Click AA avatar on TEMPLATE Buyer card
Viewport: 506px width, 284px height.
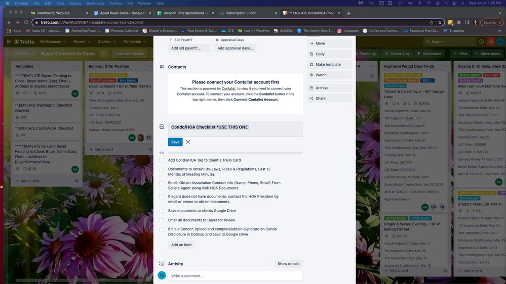[75, 93]
